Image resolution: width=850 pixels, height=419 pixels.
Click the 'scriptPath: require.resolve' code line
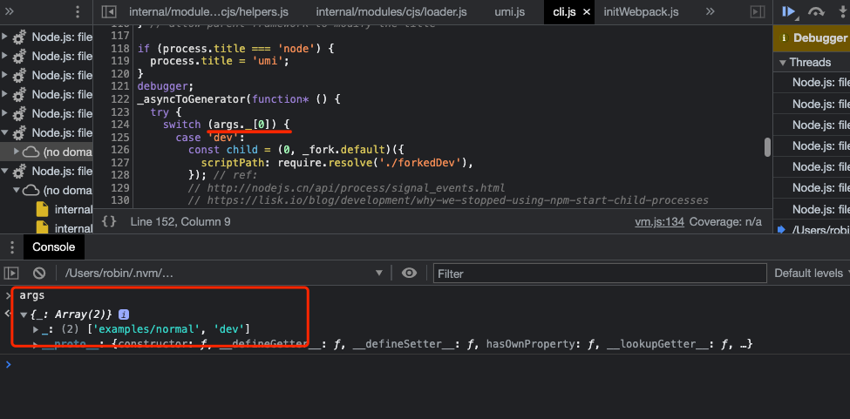[337, 163]
